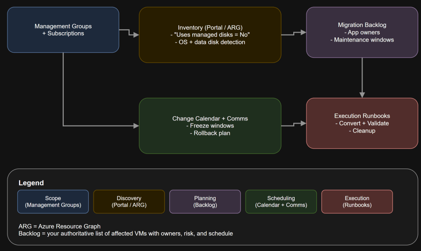The image size is (421, 251).
Task: Pick the Scope (Management Groups) legend swatch
Action: [x=53, y=202]
